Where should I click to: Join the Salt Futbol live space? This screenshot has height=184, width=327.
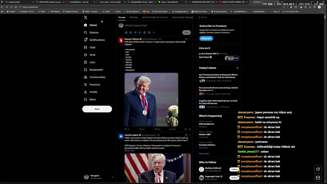219,56
